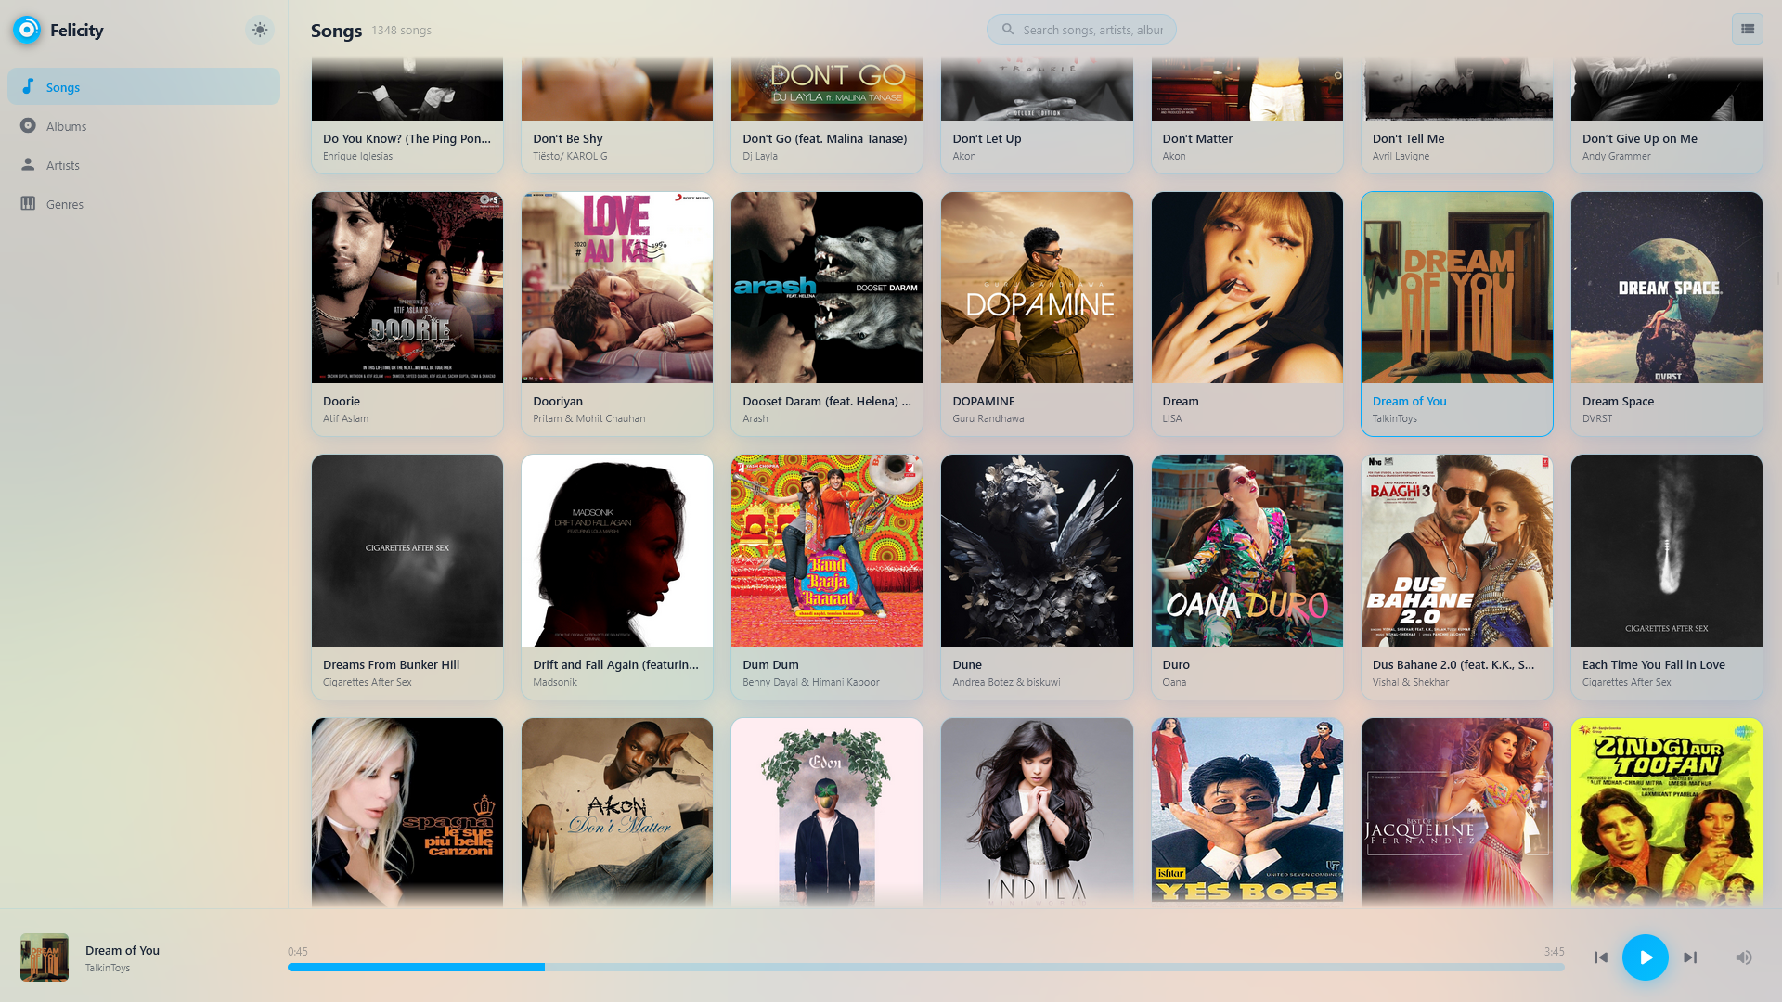Skip to the previous track

tap(1601, 957)
